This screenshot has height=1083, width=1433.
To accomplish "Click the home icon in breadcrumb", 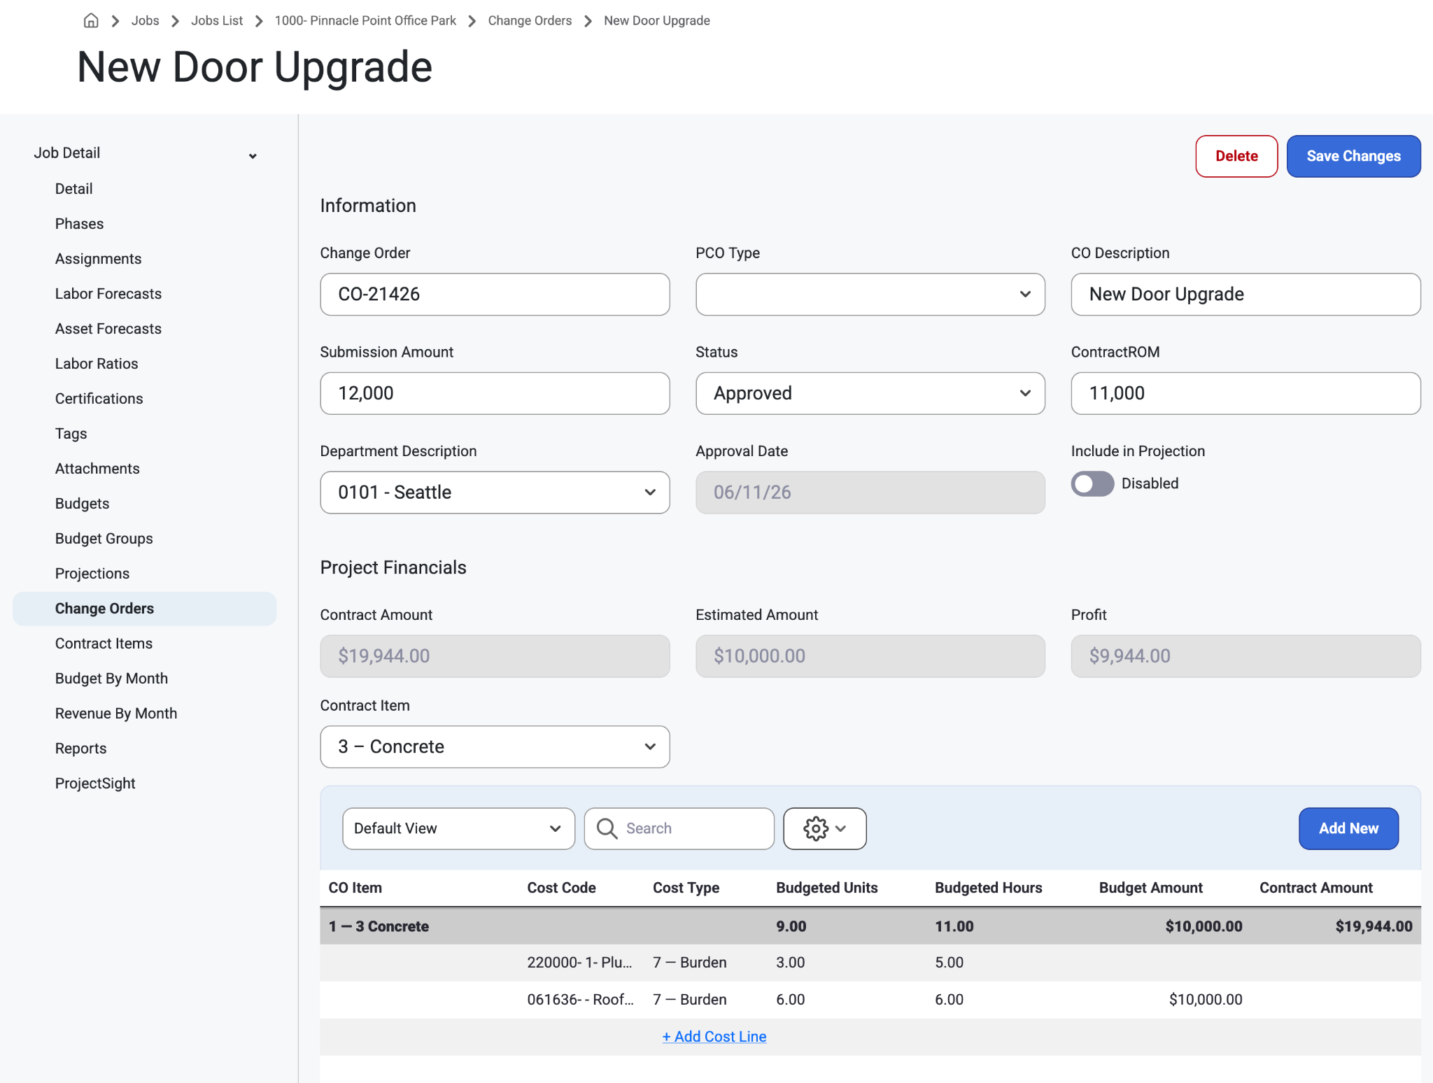I will pyautogui.click(x=91, y=20).
